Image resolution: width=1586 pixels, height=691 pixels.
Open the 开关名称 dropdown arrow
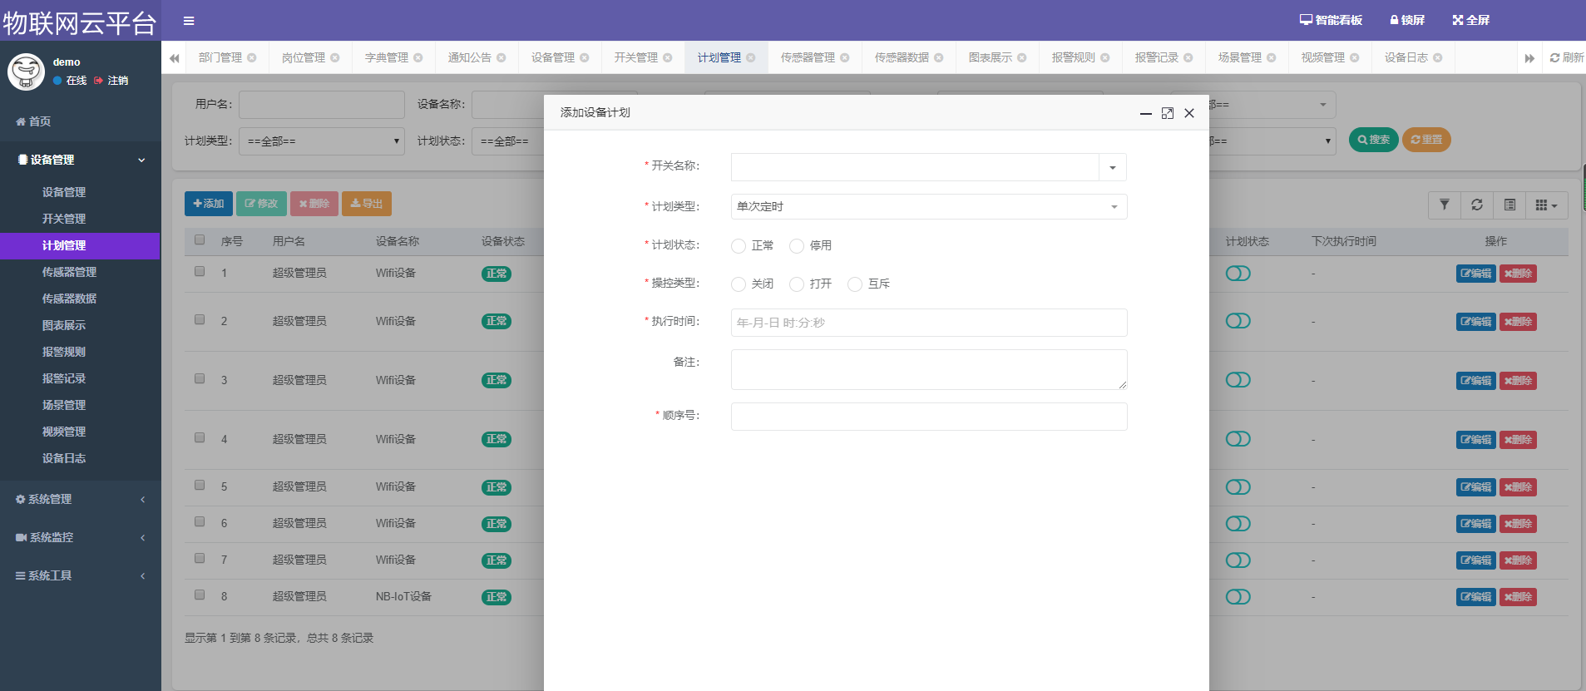coord(1112,167)
